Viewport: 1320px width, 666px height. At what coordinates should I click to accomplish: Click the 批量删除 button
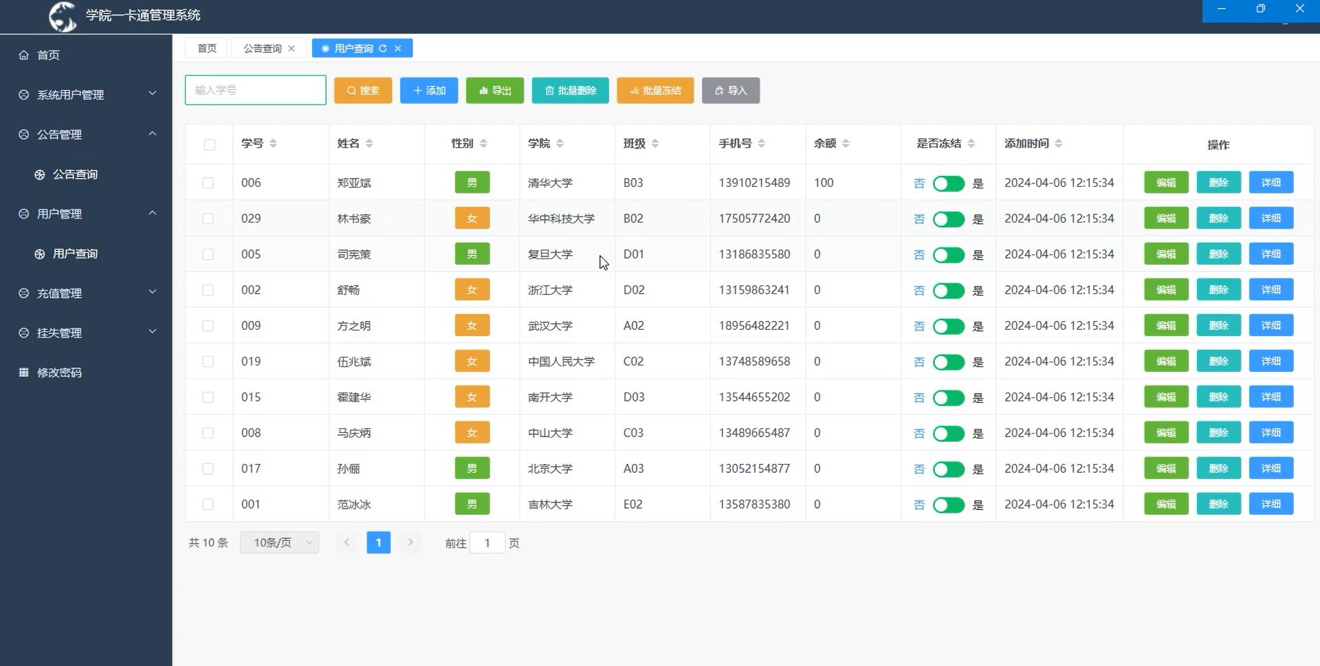point(571,91)
